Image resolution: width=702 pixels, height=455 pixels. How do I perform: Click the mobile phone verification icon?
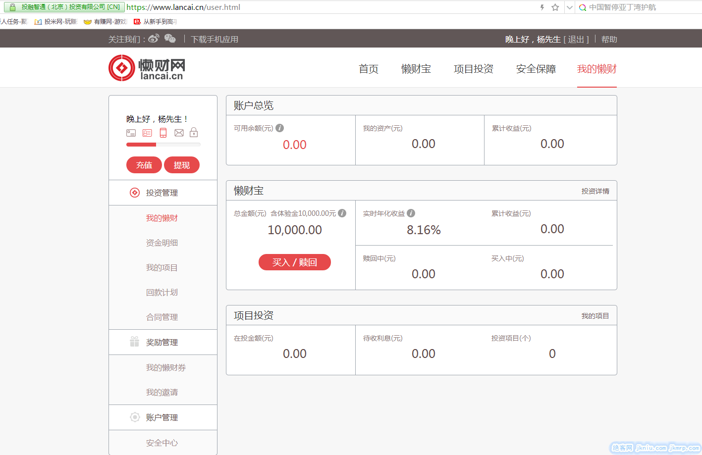(x=163, y=133)
